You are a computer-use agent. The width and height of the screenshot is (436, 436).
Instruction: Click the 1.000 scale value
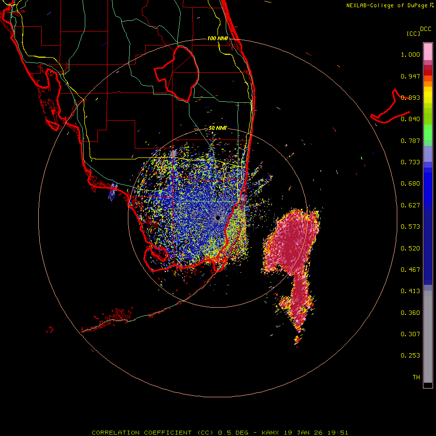(x=410, y=55)
